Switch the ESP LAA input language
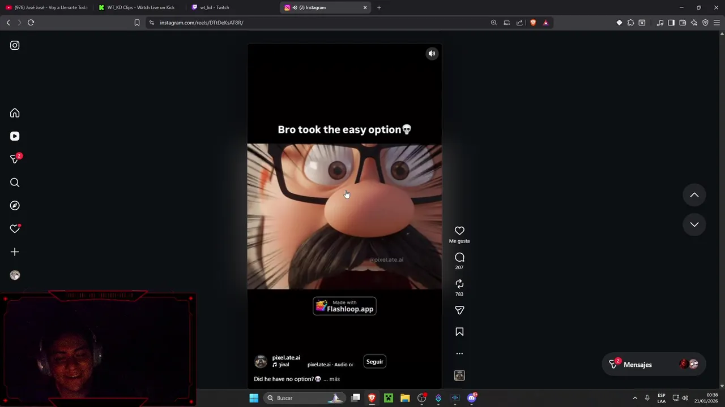The height and width of the screenshot is (407, 725). pos(662,398)
